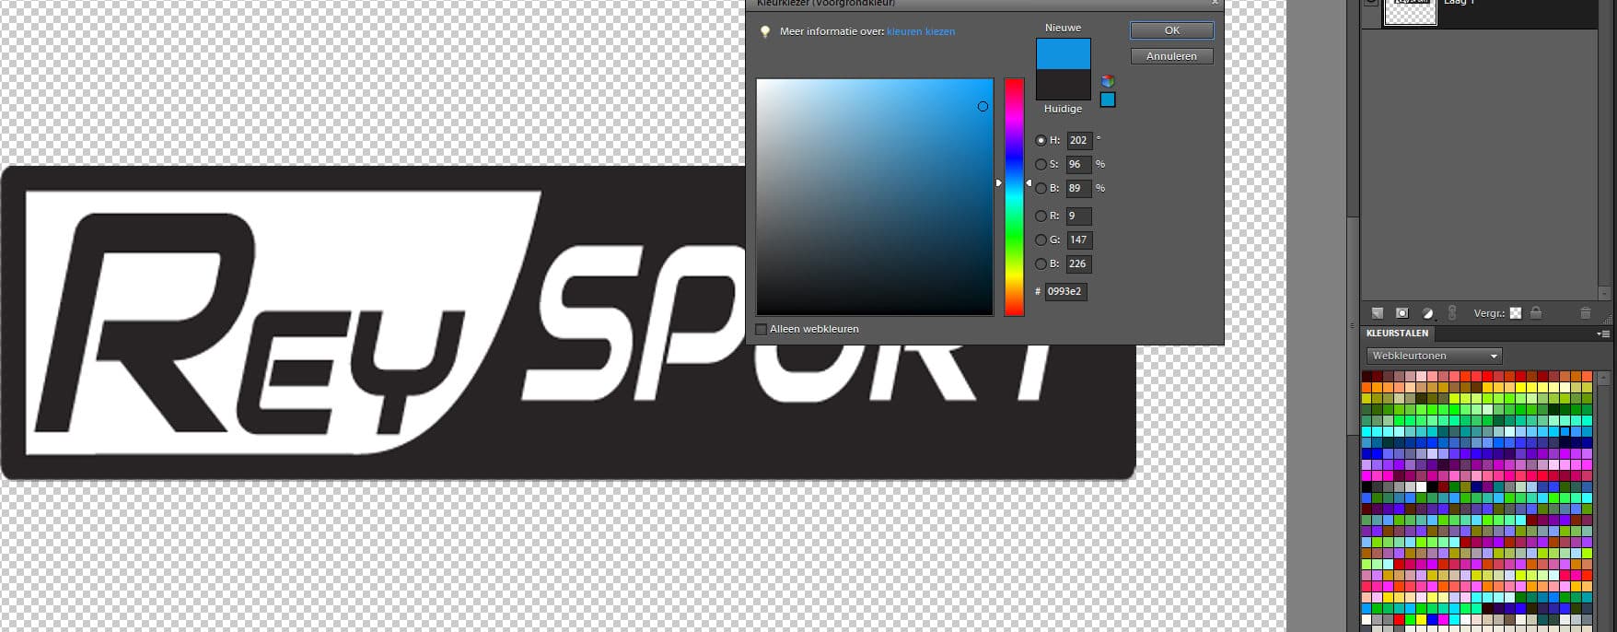
Task: Click the link layers chain icon
Action: coord(1452,313)
